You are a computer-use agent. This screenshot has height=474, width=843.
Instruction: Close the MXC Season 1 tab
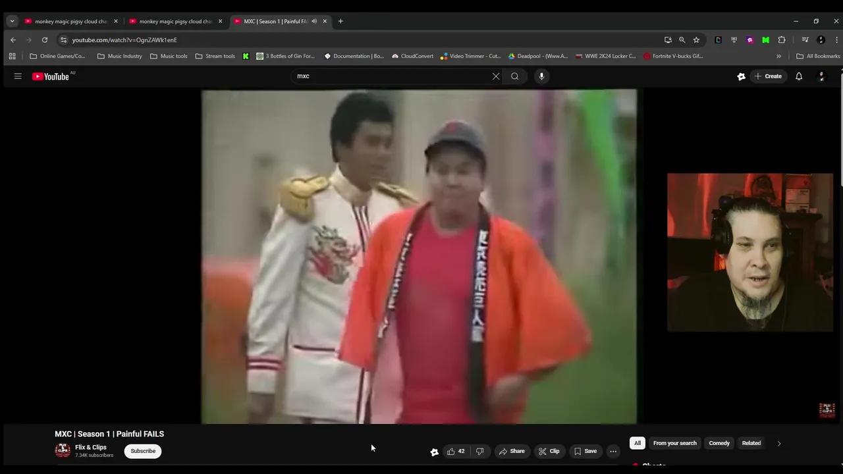[325, 21]
